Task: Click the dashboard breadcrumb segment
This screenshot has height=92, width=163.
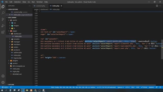Action: [x=44, y=9]
